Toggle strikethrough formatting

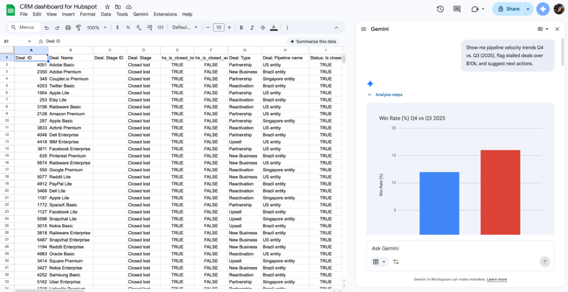262,28
